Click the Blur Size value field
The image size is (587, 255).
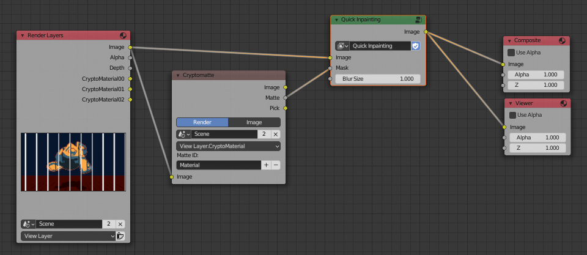pyautogui.click(x=378, y=79)
